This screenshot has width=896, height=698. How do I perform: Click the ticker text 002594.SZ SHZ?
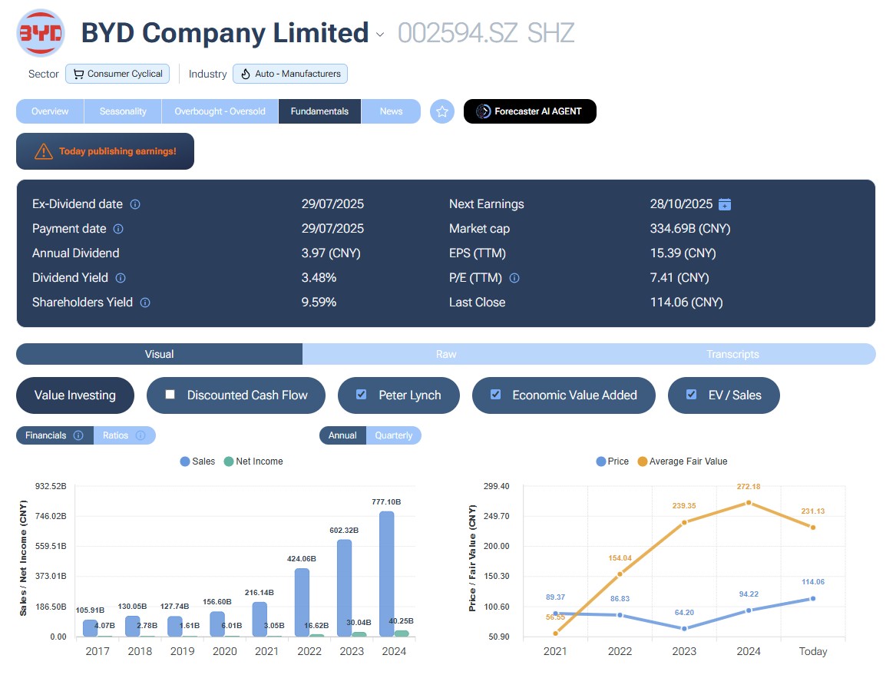click(486, 33)
